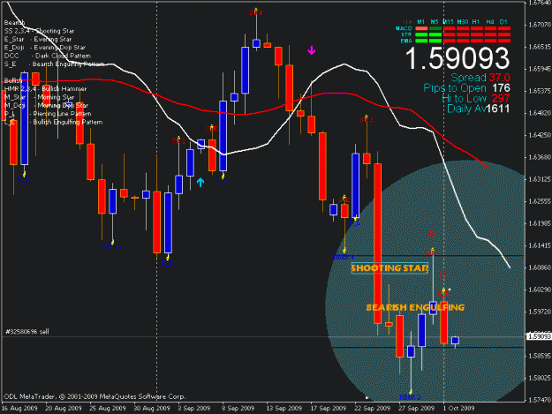This screenshot has height=414, width=552.
Task: Click the large white 1.59093 price display
Action: coord(457,58)
